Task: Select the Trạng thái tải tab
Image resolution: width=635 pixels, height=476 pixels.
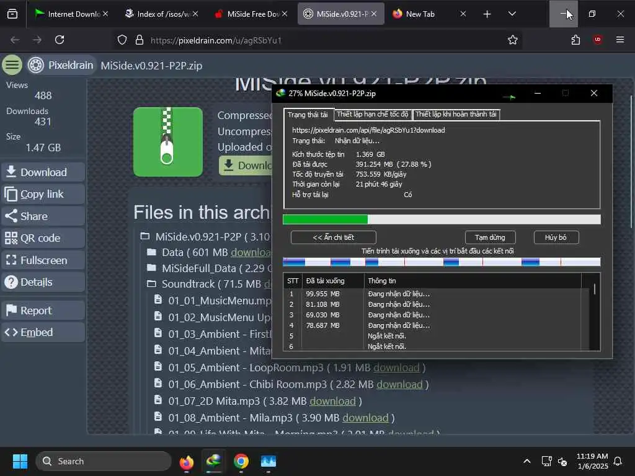Action: pos(308,115)
